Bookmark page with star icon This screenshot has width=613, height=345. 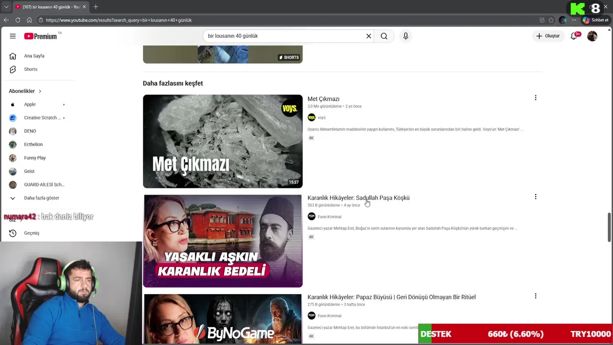click(551, 20)
